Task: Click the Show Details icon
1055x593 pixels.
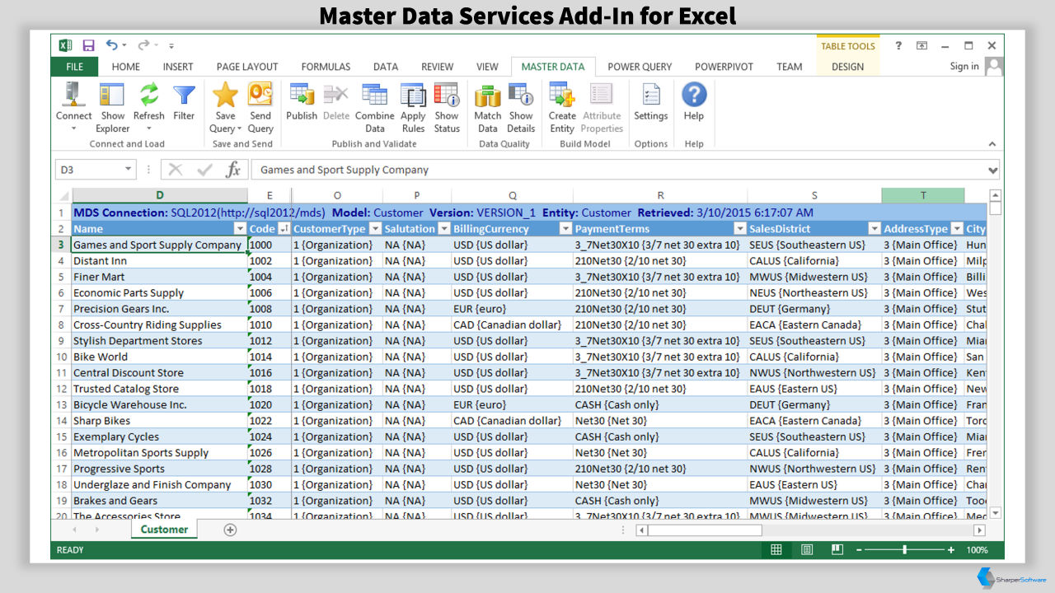Action: 521,95
